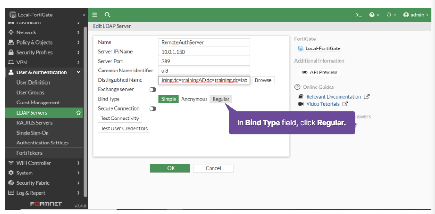Expand the Security Fabric chevron
This screenshot has height=214, width=435.
(79, 182)
